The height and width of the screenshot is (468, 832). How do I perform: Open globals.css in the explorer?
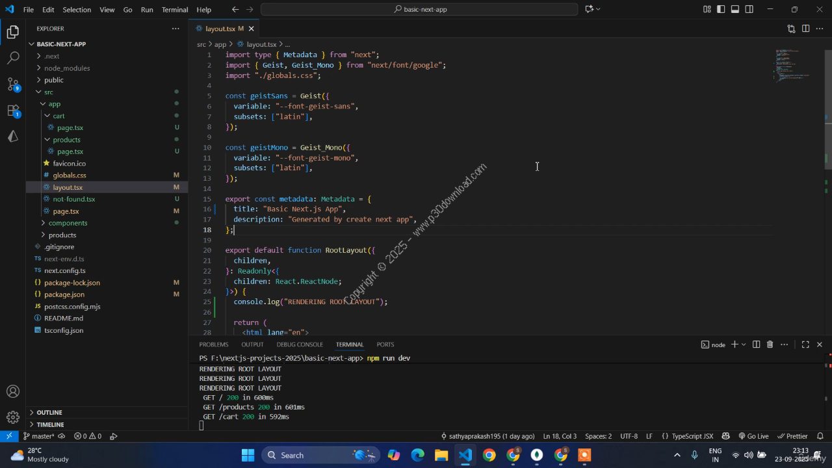(69, 175)
